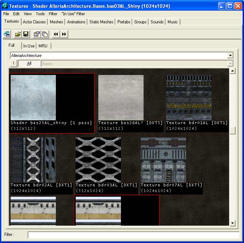244x243 pixels.
Task: Click into the Filter text field
Action: (x=134, y=235)
